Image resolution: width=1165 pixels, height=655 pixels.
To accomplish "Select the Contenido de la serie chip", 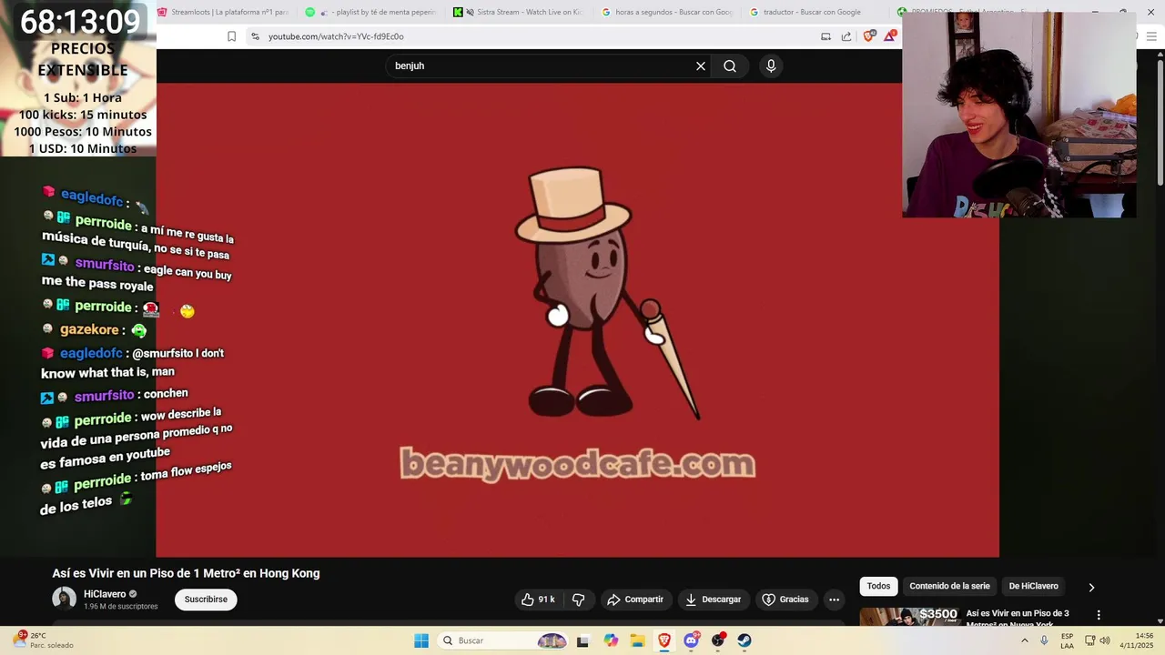I will click(x=949, y=586).
